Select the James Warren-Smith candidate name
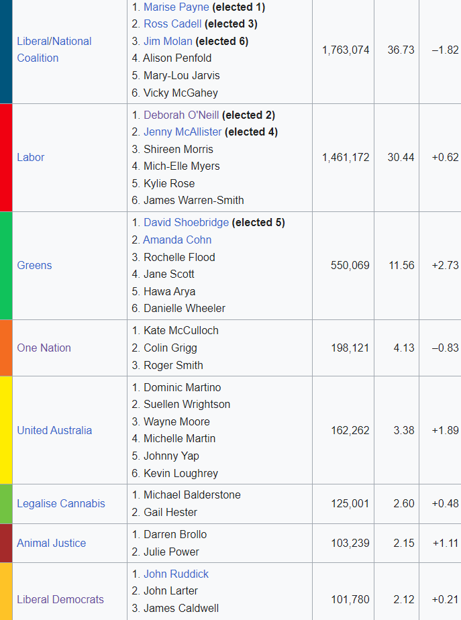The image size is (461, 620). coord(194,201)
